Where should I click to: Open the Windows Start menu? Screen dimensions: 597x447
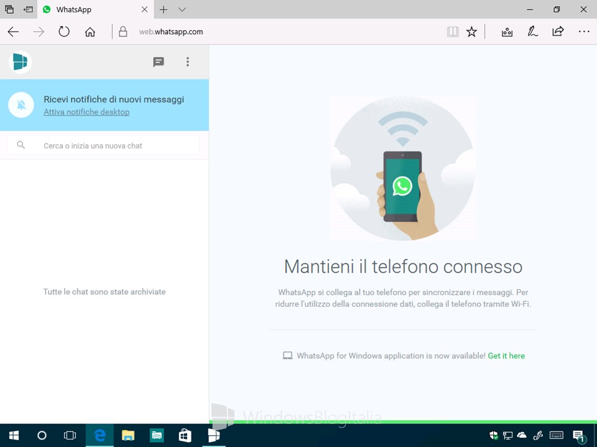coord(14,435)
